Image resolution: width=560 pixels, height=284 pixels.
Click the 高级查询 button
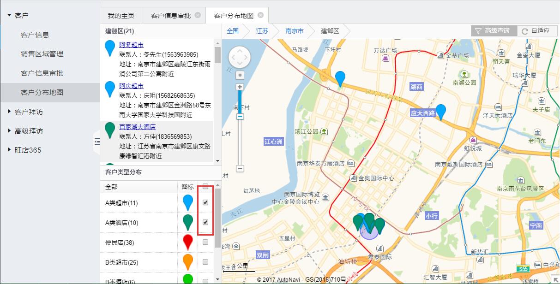(494, 31)
